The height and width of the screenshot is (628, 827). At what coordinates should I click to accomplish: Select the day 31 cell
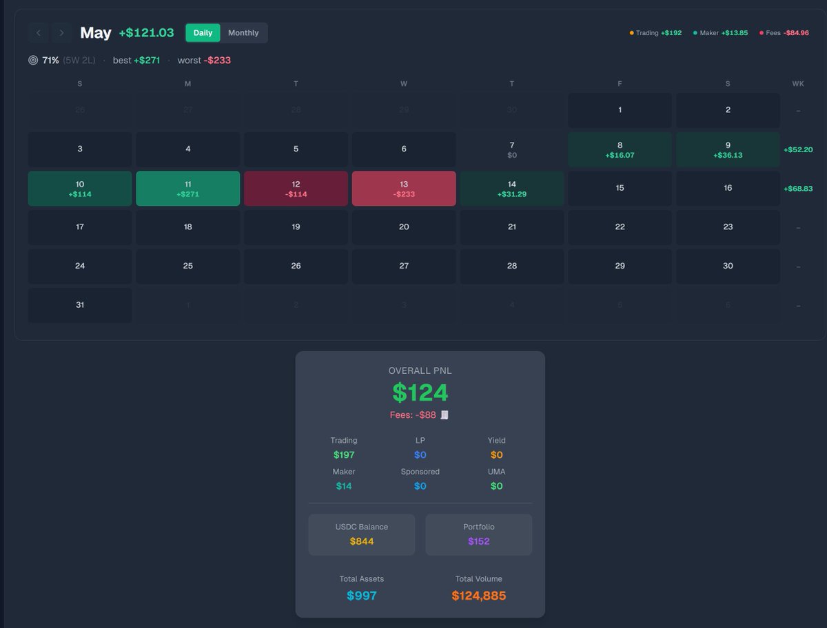[80, 305]
